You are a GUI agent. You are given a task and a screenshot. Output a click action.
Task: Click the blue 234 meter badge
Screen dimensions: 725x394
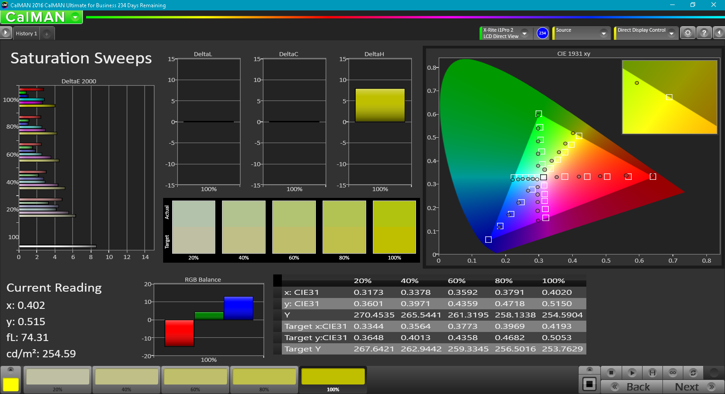(x=542, y=33)
